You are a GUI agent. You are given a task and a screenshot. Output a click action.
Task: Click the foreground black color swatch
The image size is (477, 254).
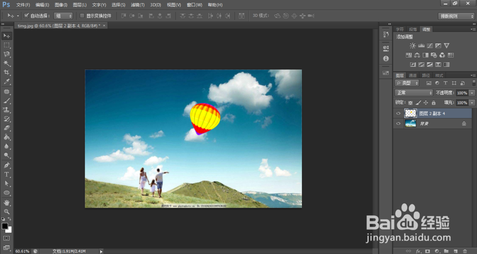click(5, 226)
